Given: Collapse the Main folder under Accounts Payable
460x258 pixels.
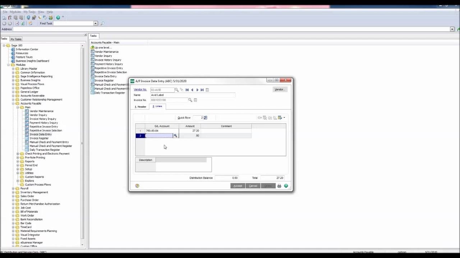Looking at the screenshot, I should coord(18,107).
